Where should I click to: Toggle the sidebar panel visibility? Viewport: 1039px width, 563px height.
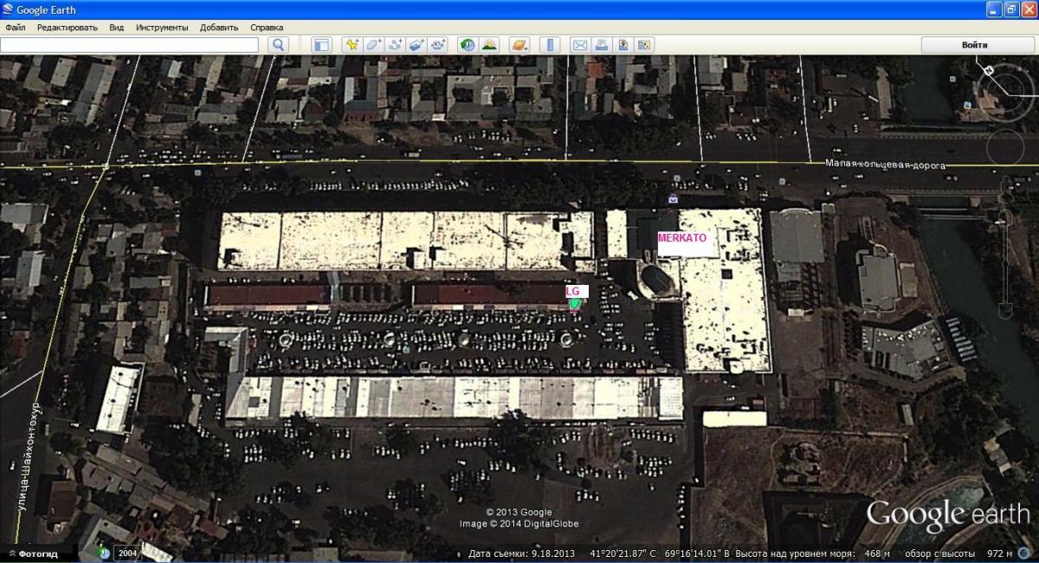(321, 44)
